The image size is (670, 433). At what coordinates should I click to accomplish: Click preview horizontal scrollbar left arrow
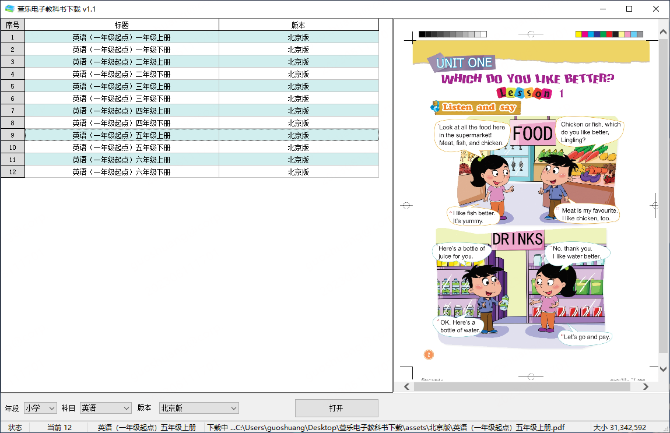click(407, 386)
